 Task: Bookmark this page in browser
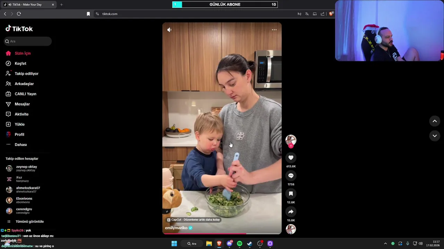coord(88,14)
